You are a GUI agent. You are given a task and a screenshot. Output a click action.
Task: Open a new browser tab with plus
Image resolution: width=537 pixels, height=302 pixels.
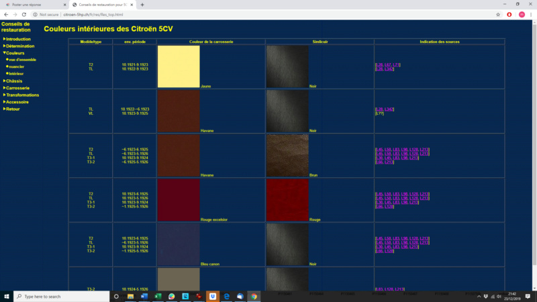click(x=142, y=5)
